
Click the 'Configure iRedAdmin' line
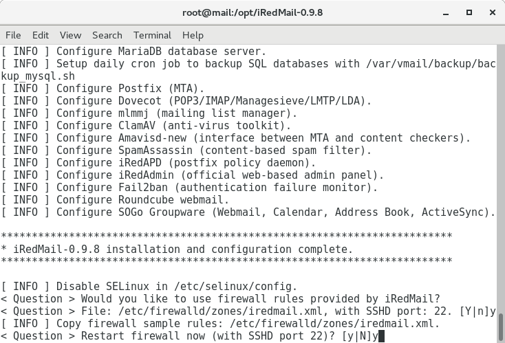[x=192, y=175]
